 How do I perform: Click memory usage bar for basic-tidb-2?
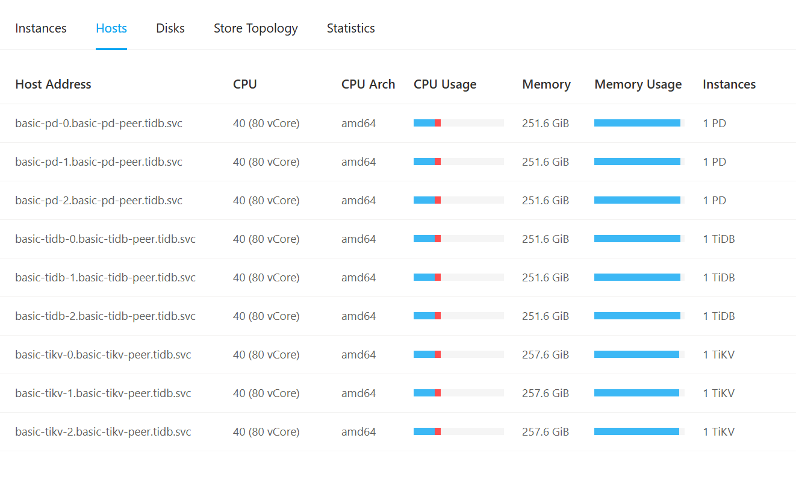638,316
